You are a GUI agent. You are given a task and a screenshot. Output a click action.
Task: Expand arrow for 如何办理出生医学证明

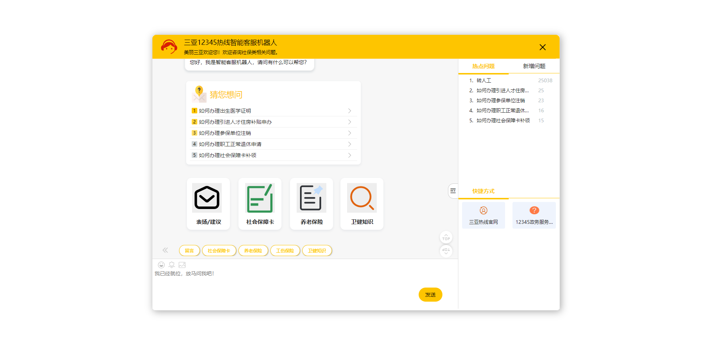coord(350,111)
